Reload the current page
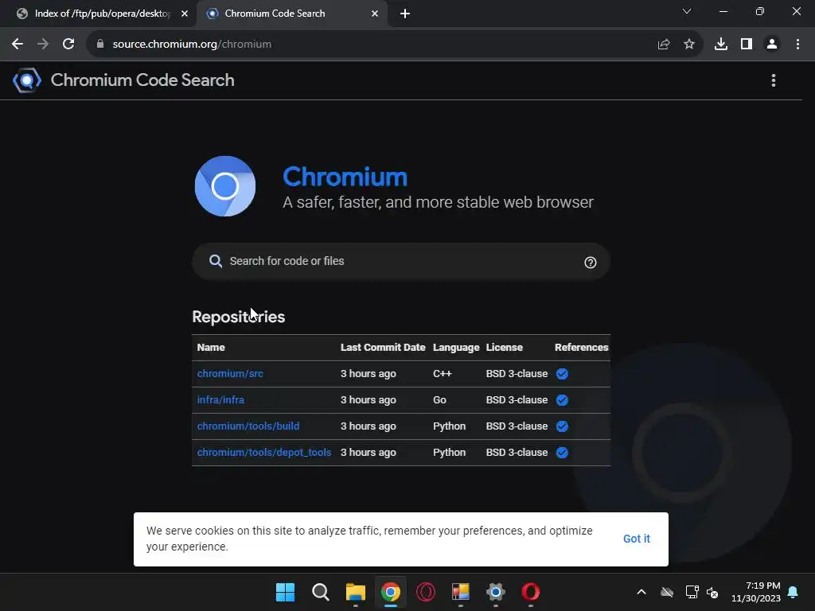 [x=68, y=45]
